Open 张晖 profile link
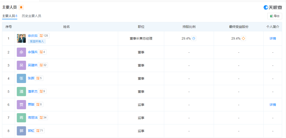This screenshot has width=286, height=138. (31, 78)
